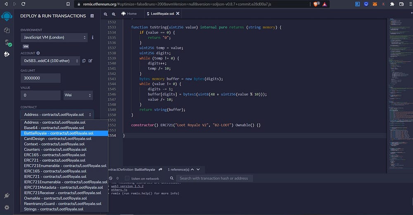This screenshot has width=413, height=215.
Task: Select IERC165 contract option
Action: (64, 171)
